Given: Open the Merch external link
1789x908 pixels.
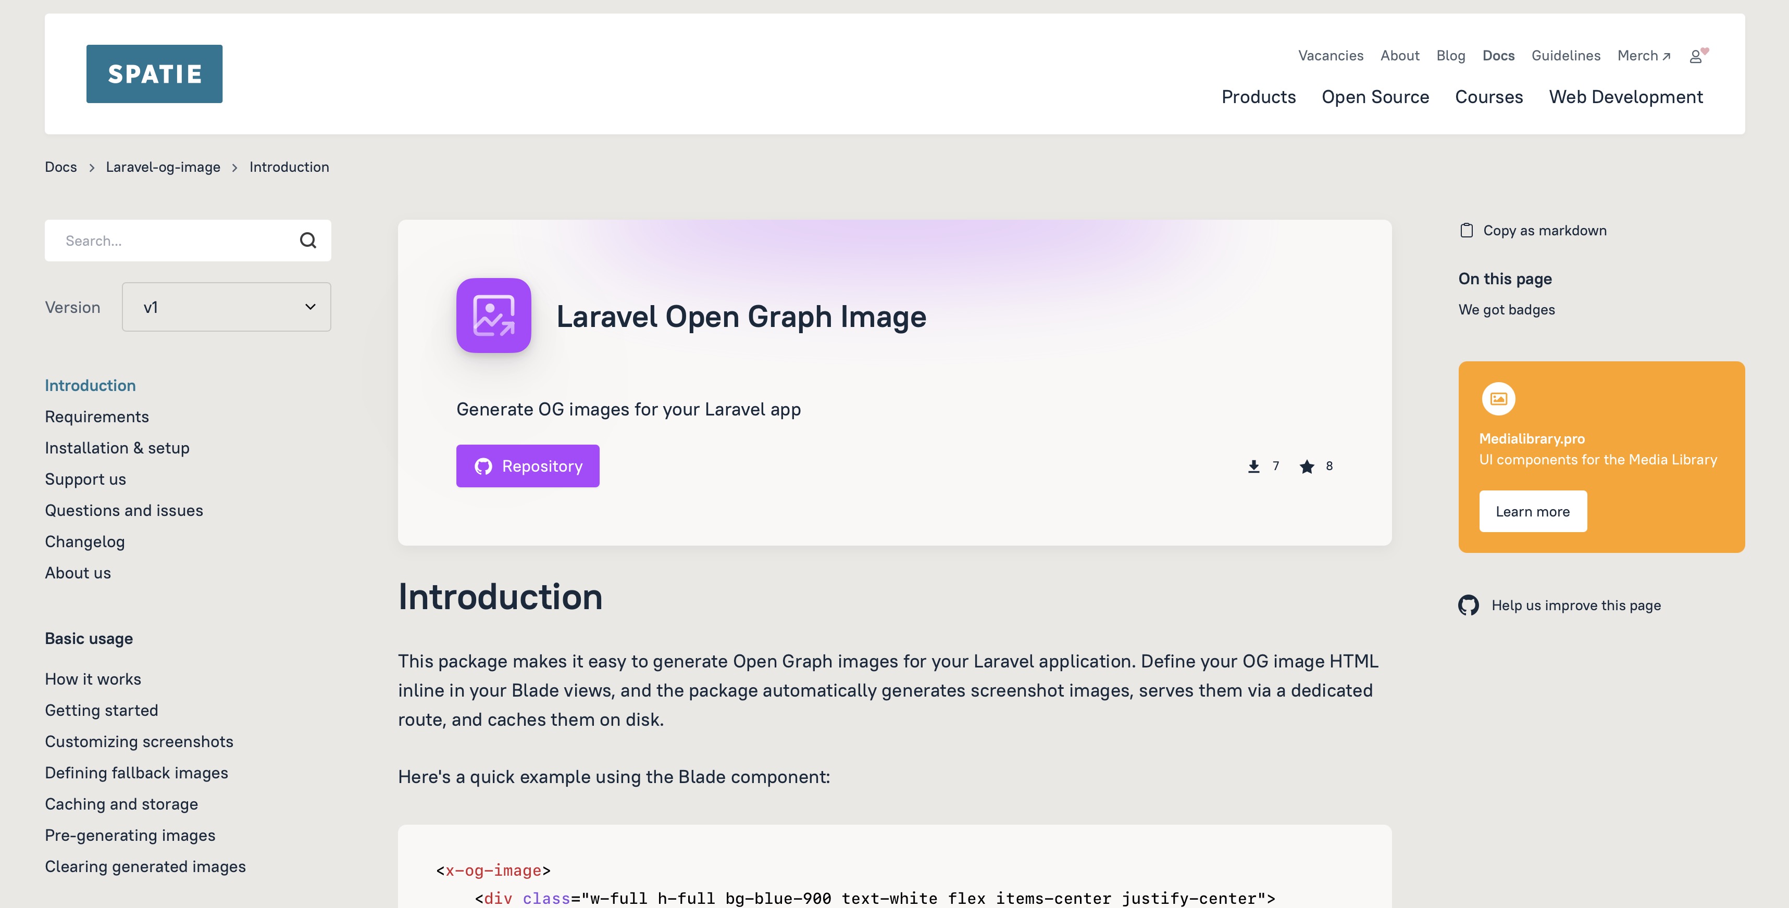Looking at the screenshot, I should pyautogui.click(x=1643, y=56).
